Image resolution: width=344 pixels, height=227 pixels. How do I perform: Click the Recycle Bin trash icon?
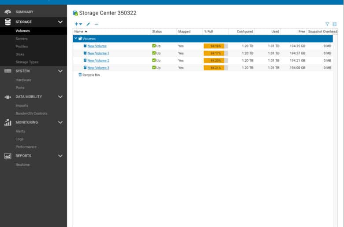pos(80,75)
